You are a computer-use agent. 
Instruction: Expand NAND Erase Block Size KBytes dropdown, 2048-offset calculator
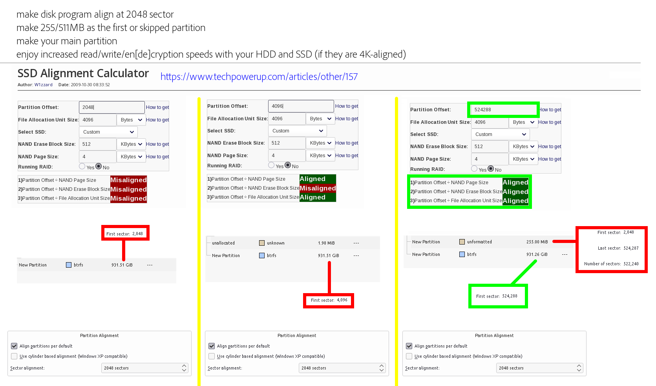(132, 144)
